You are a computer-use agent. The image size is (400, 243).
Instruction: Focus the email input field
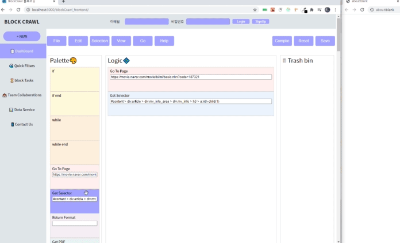[147, 22]
